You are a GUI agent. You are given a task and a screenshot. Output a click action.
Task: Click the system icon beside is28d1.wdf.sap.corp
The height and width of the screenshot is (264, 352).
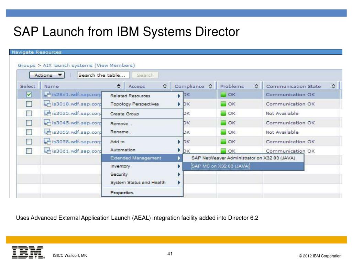(x=47, y=94)
